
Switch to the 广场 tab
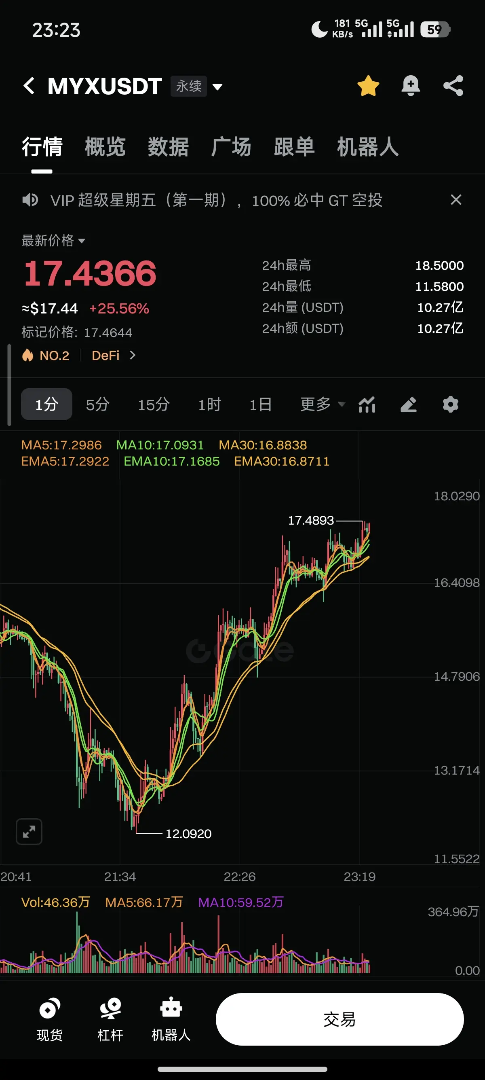click(231, 147)
